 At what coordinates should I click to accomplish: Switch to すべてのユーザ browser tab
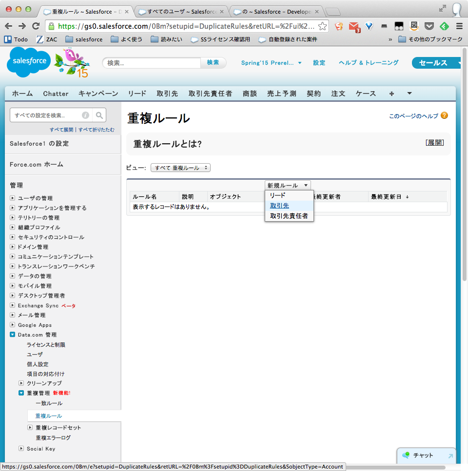[181, 12]
